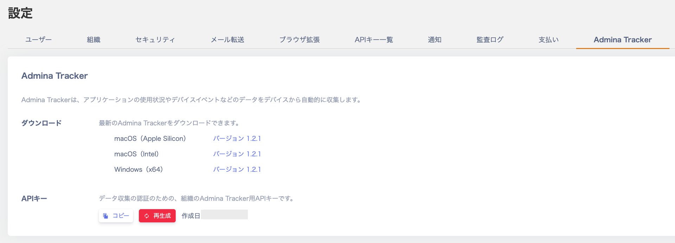The height and width of the screenshot is (243, 675).
Task: Regenerate the API key with 再生成 button
Action: click(157, 216)
